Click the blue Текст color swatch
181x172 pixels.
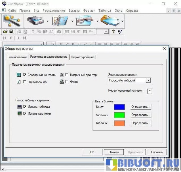(x=119, y=107)
